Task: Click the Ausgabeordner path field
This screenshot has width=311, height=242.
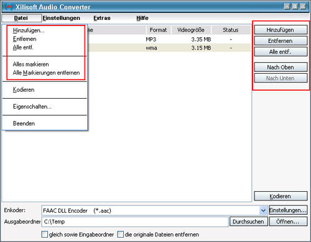Action: 135,222
